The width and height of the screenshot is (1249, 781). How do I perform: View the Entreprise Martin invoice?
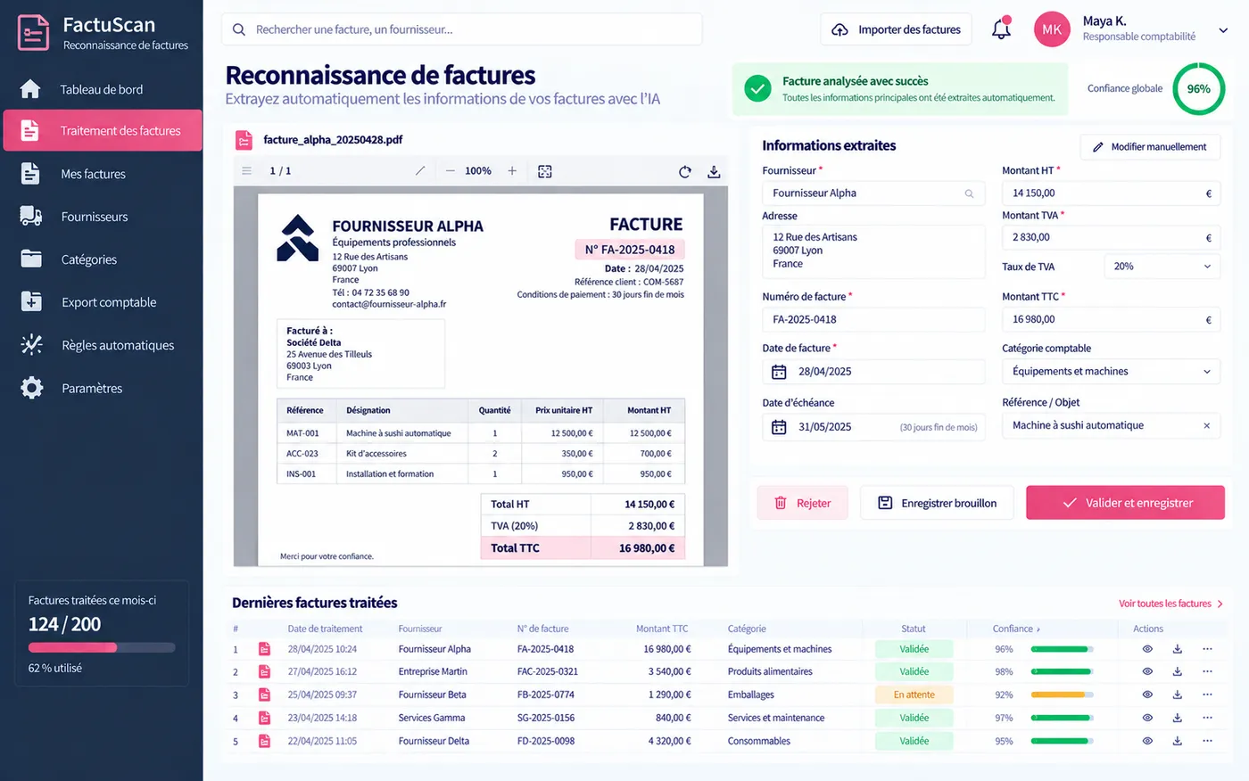(1147, 671)
